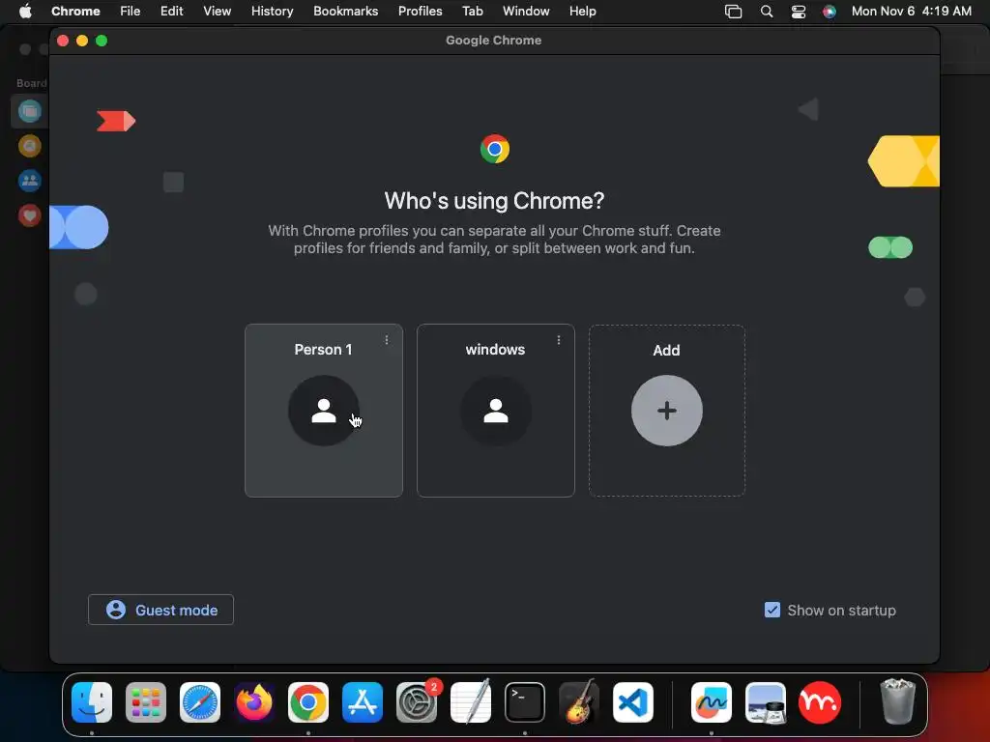Open App Store from the Dock
Image resolution: width=990 pixels, height=742 pixels.
click(x=363, y=702)
